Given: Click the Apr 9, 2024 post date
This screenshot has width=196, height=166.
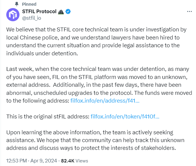Looking at the screenshot, I should click(44, 161).
